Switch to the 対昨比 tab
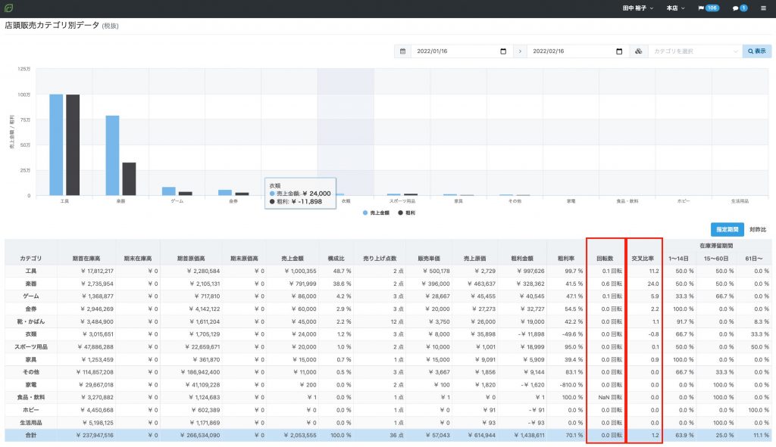Image resolution: width=776 pixels, height=447 pixels. point(757,229)
